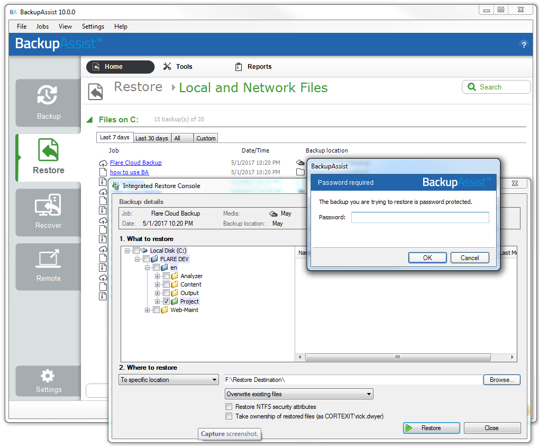The width and height of the screenshot is (539, 446).
Task: Click the Password input field
Action: pos(419,217)
